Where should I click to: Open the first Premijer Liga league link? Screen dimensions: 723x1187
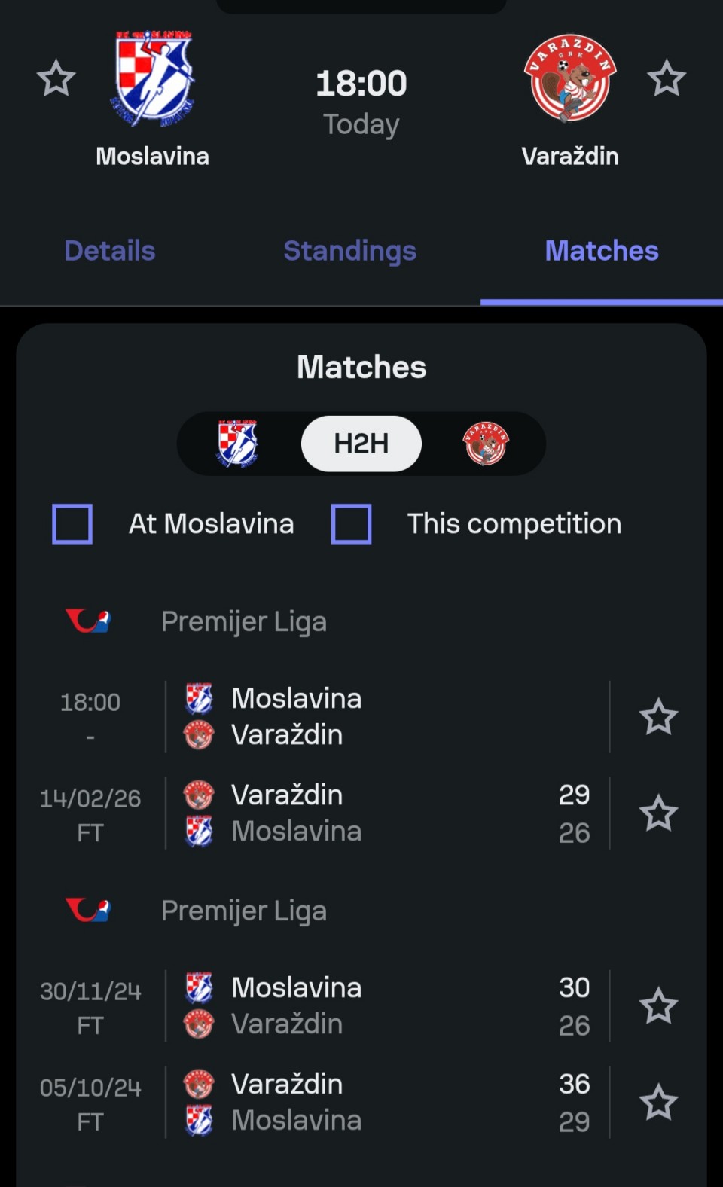pyautogui.click(x=243, y=621)
